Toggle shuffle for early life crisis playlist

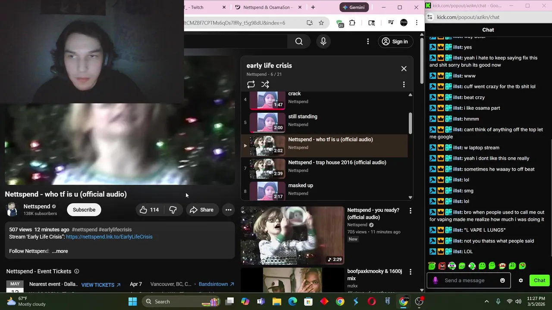tap(265, 84)
